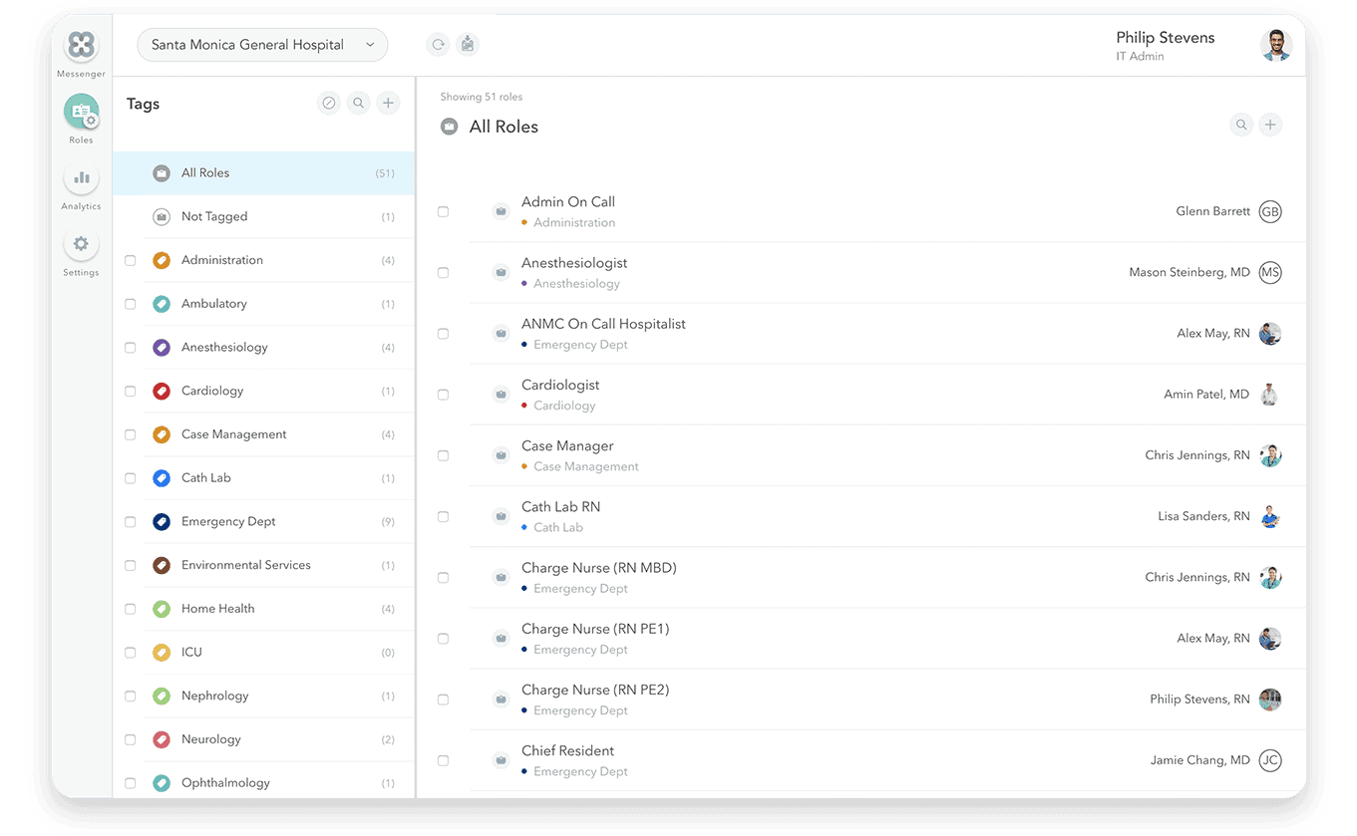Check the Cardiology tag checkbox
1357x836 pixels.
pos(131,391)
